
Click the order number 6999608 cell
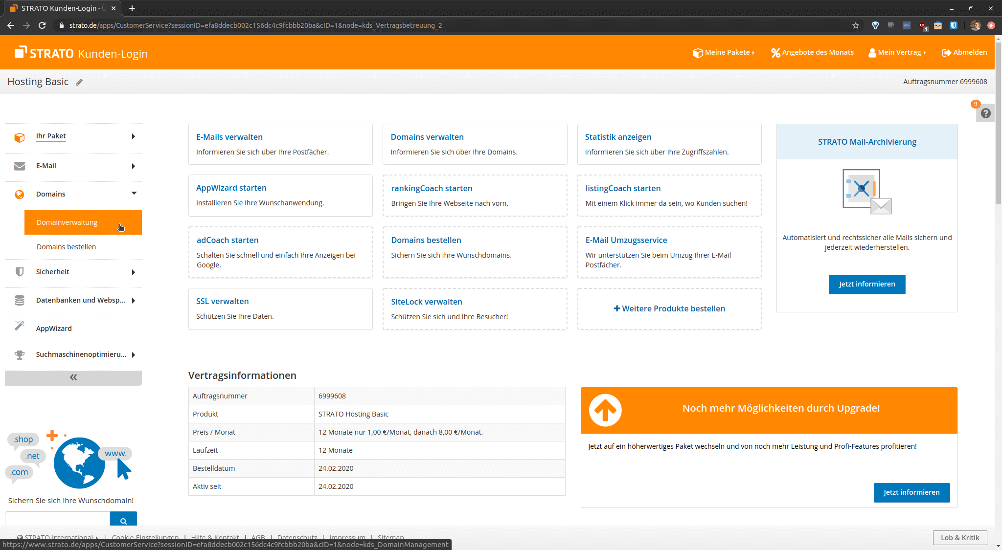[x=439, y=396]
